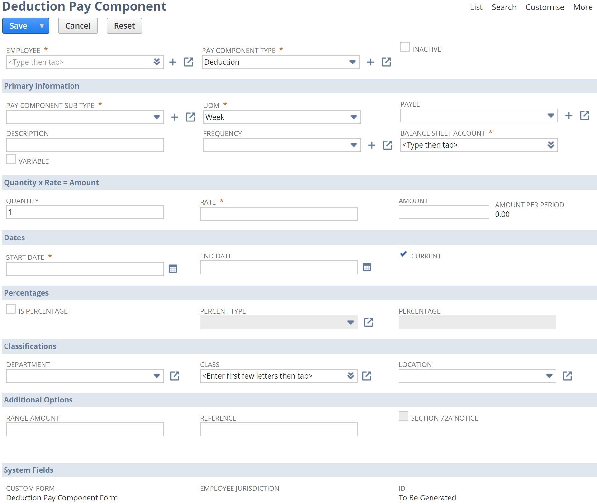The height and width of the screenshot is (504, 597).
Task: Open End Date calendar picker
Action: [x=367, y=267]
